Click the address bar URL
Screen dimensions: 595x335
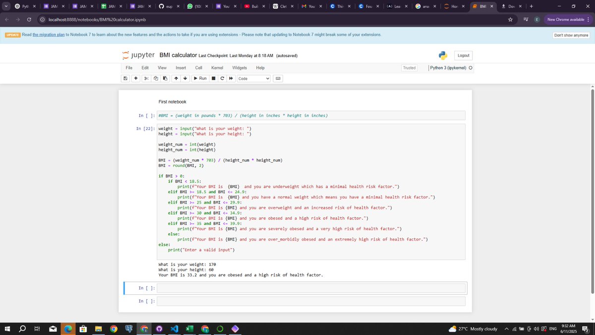pos(97,19)
